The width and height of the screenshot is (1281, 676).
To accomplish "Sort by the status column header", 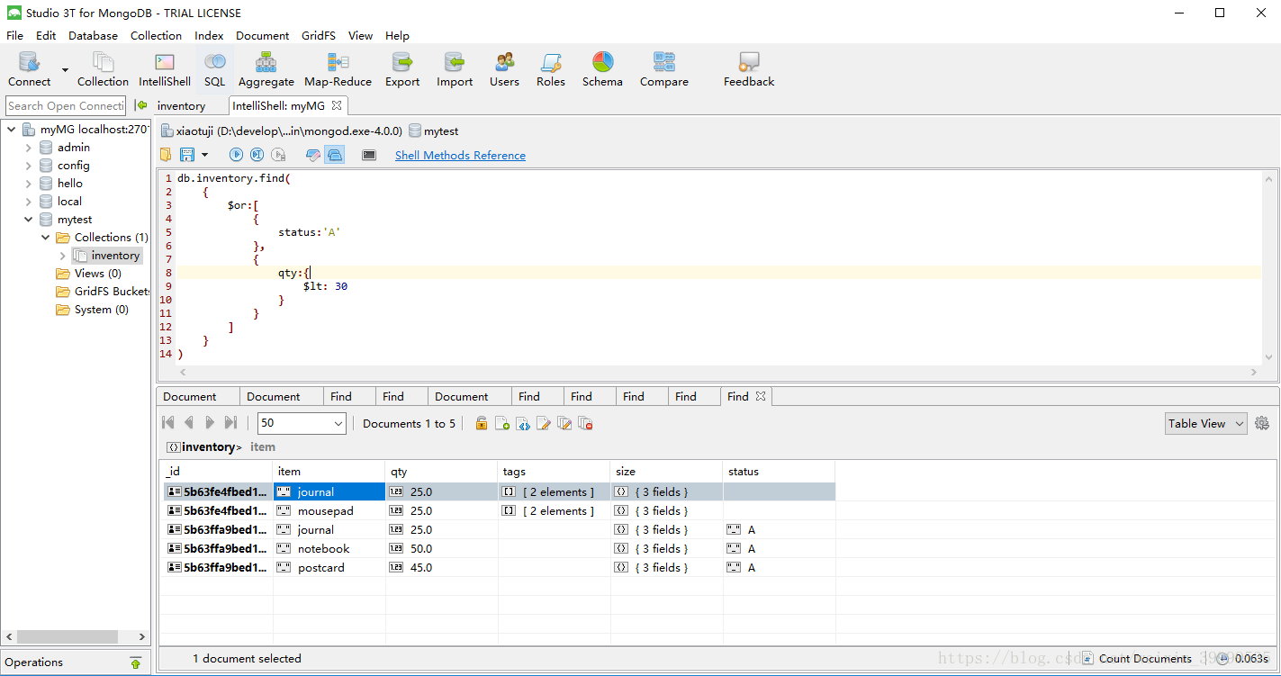I will tap(780, 472).
